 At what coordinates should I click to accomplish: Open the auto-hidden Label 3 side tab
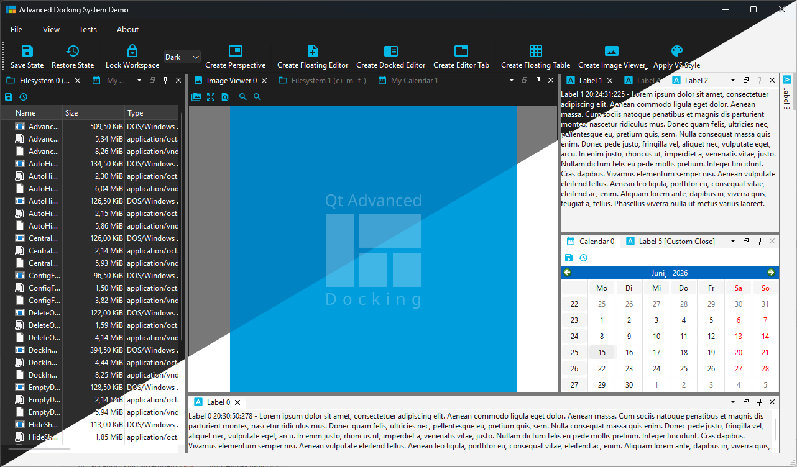coord(787,93)
